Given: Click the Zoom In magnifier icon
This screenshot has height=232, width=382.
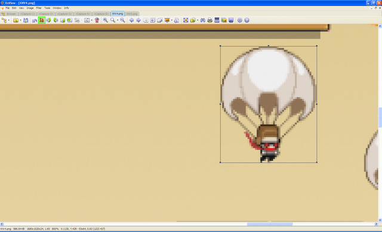Looking at the screenshot, I should 105,20.
